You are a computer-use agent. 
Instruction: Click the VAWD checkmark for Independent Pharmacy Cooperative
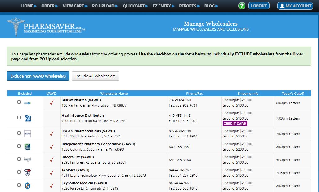pos(52,146)
